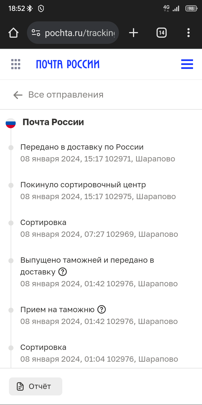Tap the browser home icon
This screenshot has width=202, height=405.
point(13,33)
